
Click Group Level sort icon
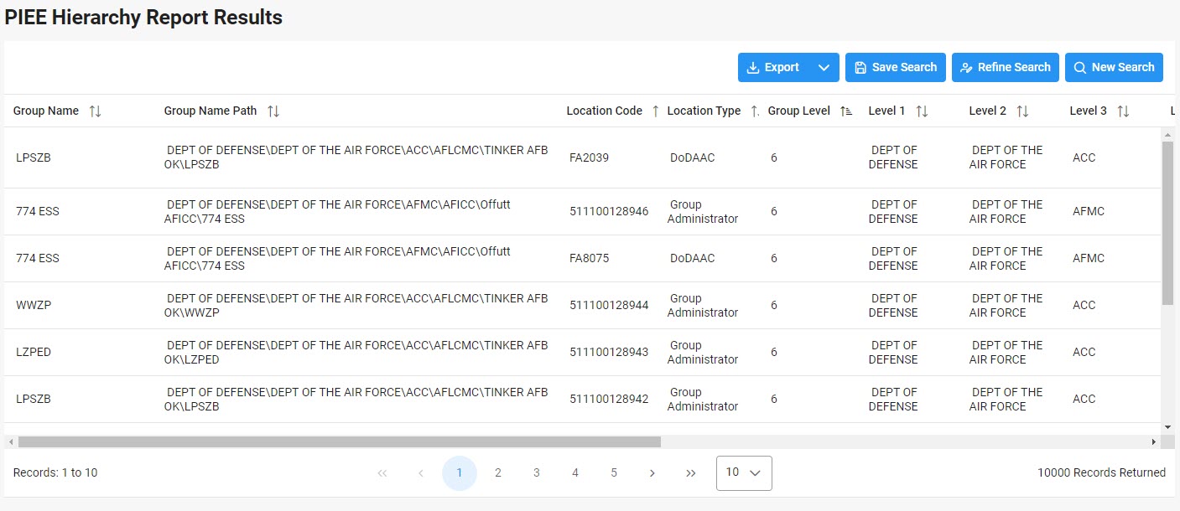846,111
